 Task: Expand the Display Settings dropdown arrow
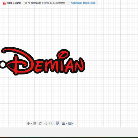(x=60, y=123)
